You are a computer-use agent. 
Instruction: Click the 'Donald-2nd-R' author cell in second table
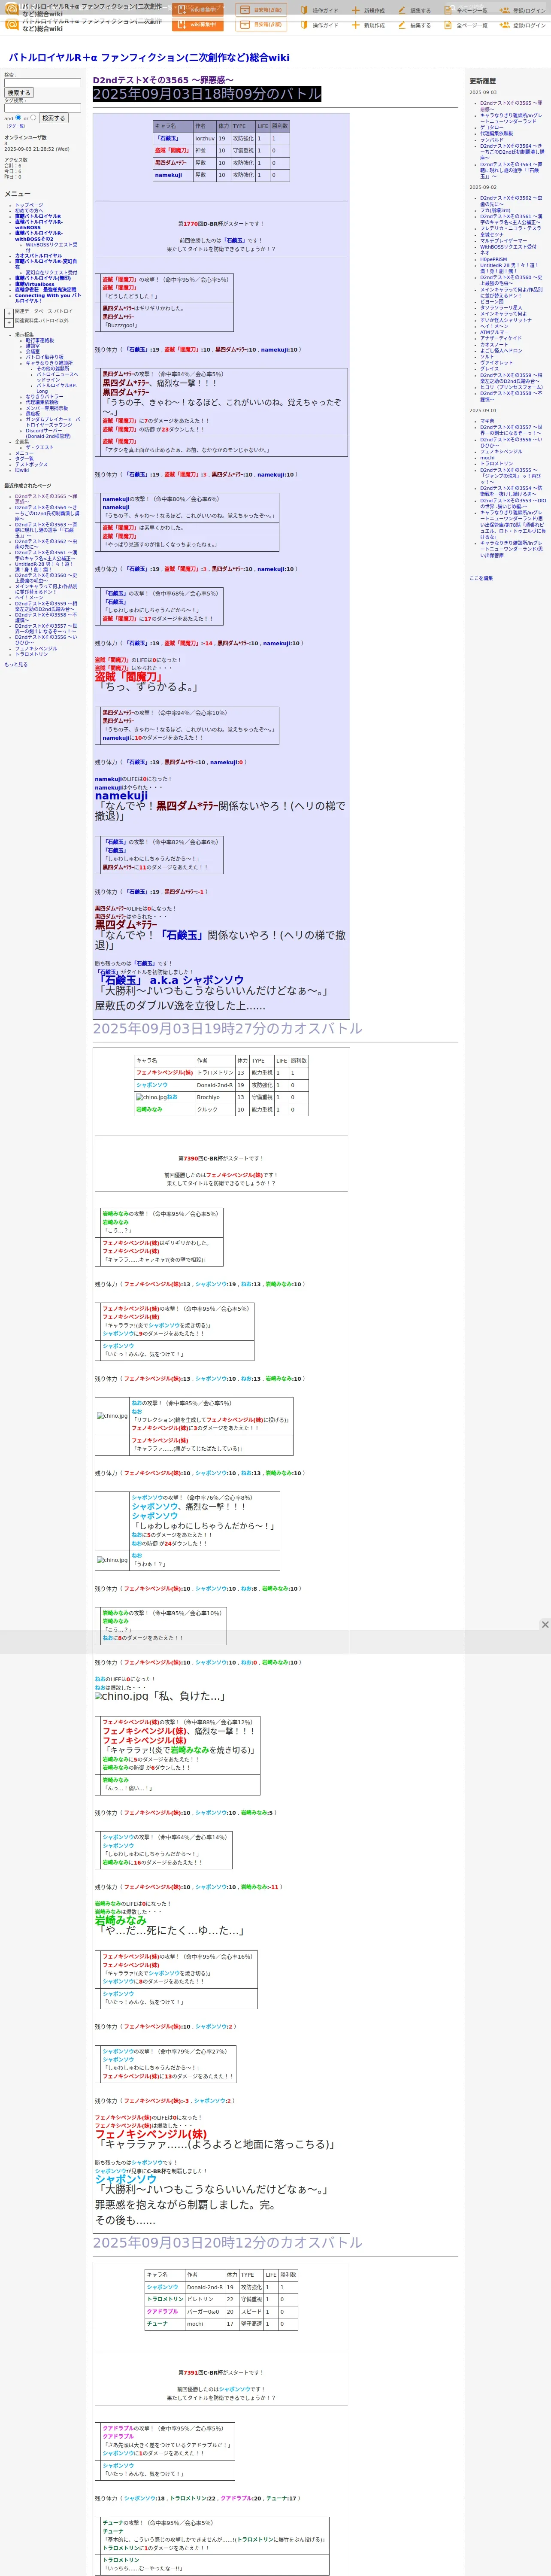tap(214, 1084)
